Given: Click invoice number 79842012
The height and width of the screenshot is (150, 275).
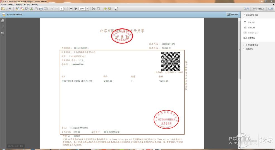Looking at the screenshot, I should click(166, 48).
